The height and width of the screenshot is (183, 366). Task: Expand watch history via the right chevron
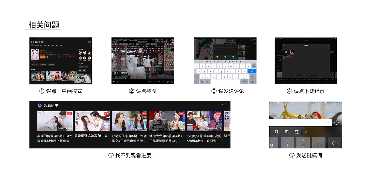click(222, 105)
